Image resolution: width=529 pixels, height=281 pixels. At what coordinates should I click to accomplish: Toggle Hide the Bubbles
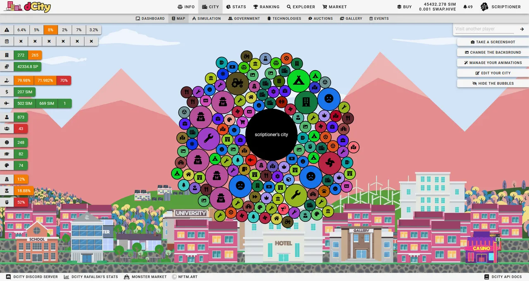pos(493,83)
